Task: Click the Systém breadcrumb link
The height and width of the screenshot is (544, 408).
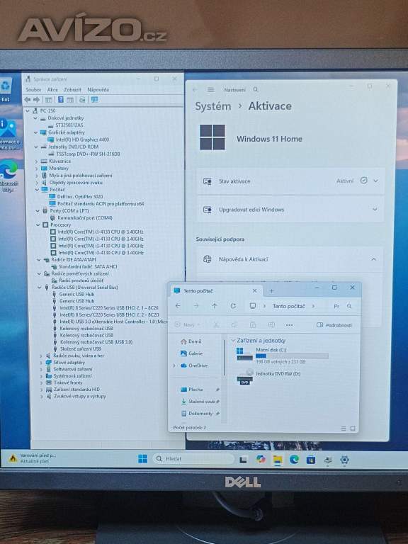Action: tap(213, 106)
